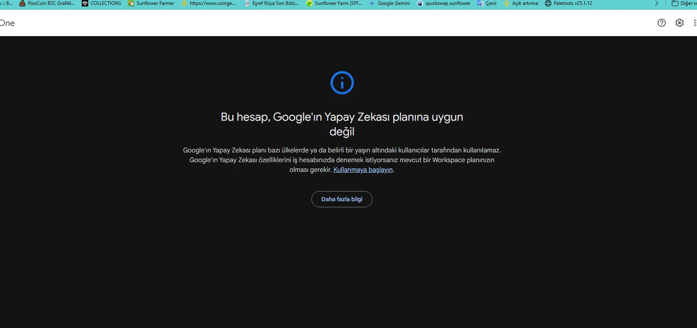Show more bookmarks with the chevron
697x328 pixels.
click(656, 3)
